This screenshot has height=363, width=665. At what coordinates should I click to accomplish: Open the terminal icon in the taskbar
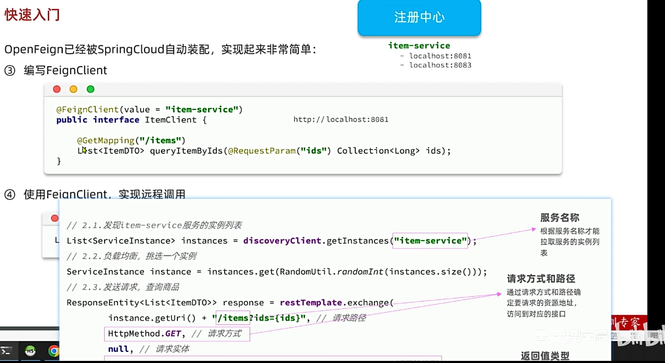[6, 351]
